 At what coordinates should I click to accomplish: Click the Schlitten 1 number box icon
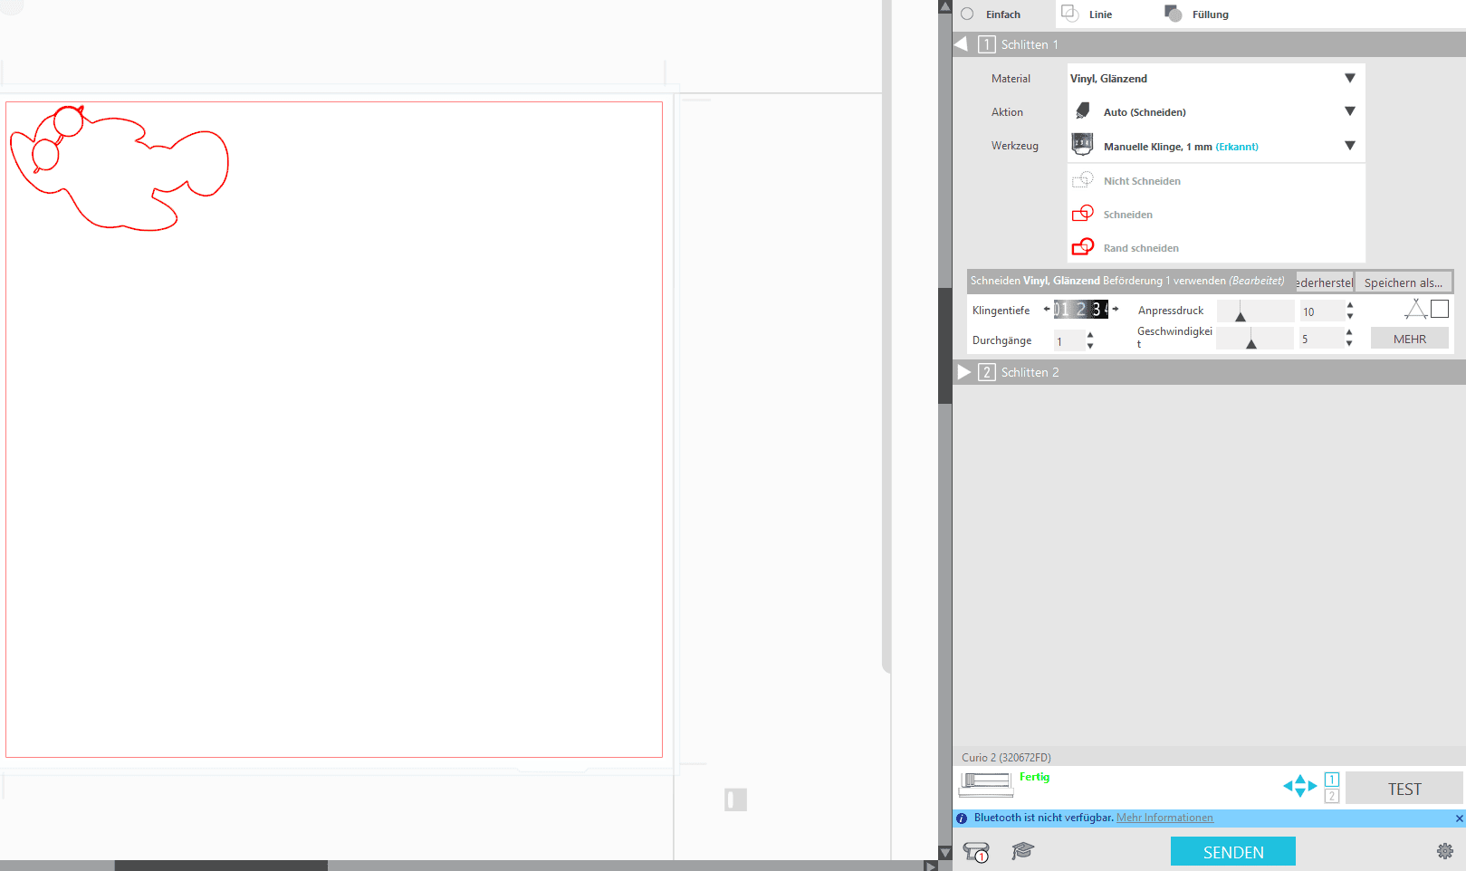(987, 44)
